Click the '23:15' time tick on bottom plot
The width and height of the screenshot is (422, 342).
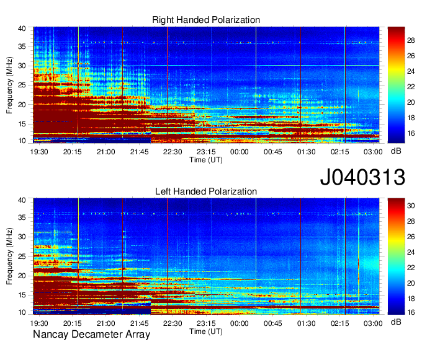point(206,323)
